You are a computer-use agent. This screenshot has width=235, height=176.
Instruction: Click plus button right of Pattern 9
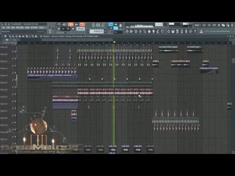[105, 31]
